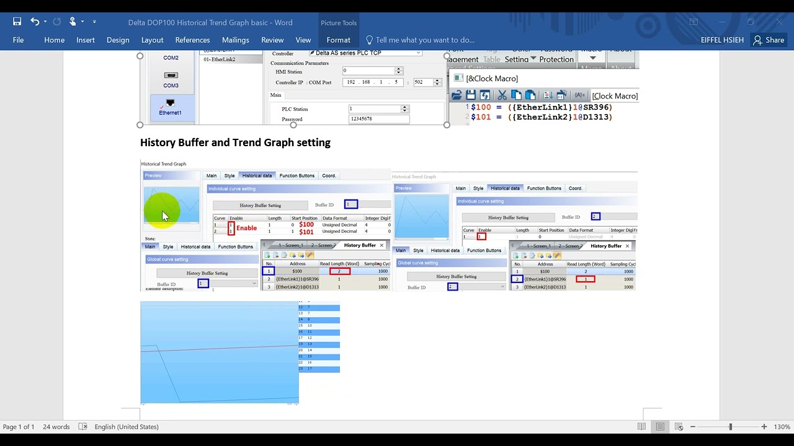Screen dimensions: 794x446
Task: Expand Customize Quick Access Toolbar menu
Action: (94, 22)
